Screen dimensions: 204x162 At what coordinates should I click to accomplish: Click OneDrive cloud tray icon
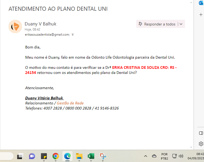click(x=154, y=156)
